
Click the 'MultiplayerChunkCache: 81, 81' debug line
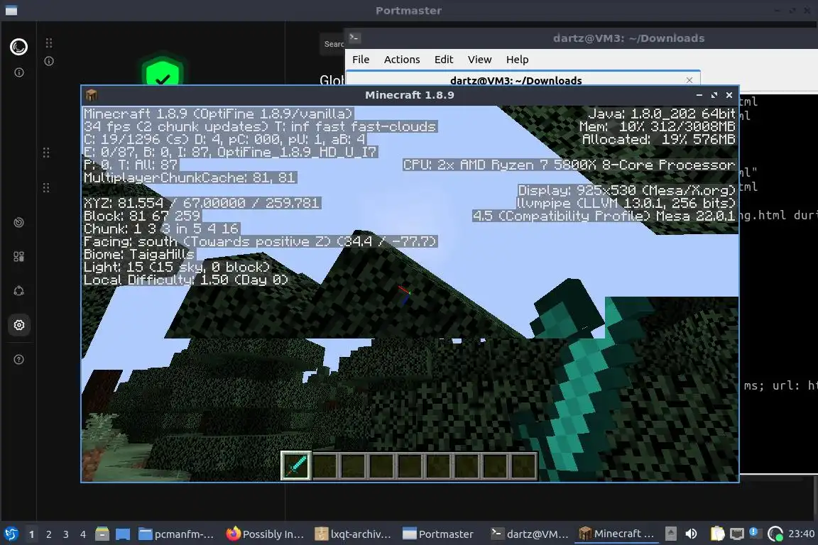(190, 178)
